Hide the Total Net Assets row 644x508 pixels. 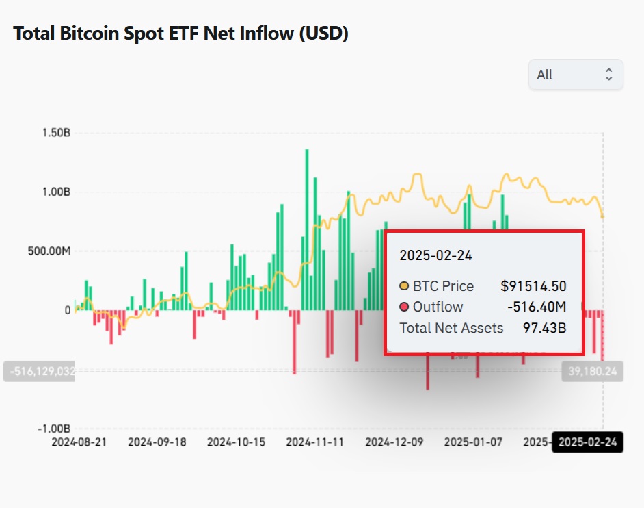pos(451,328)
